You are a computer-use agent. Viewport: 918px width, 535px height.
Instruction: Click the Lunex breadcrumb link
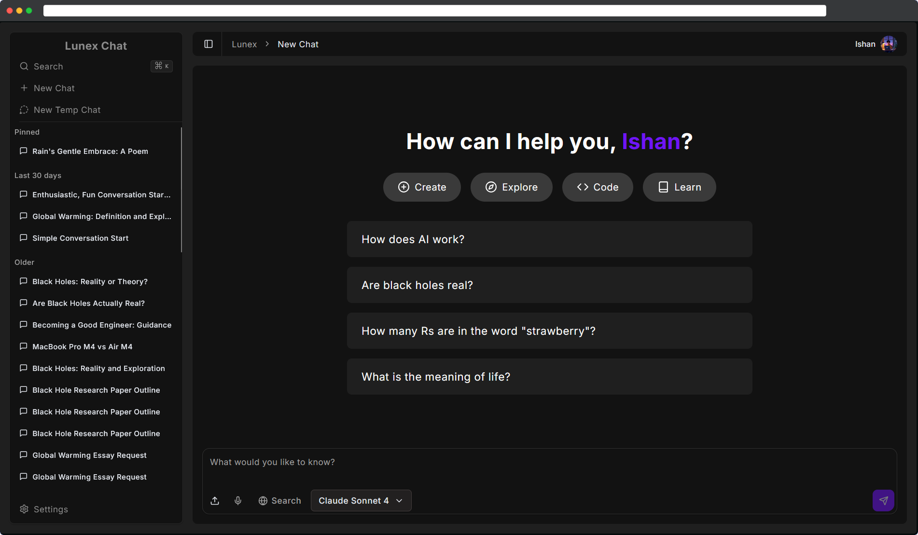[244, 44]
